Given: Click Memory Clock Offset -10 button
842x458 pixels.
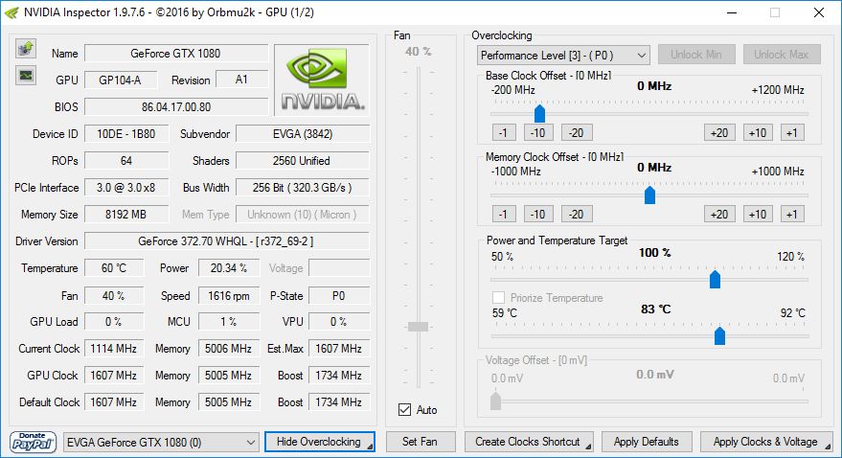Looking at the screenshot, I should pos(538,215).
